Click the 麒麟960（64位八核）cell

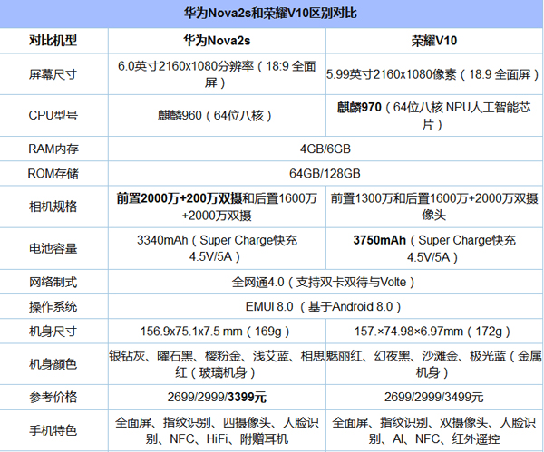[x=215, y=115]
